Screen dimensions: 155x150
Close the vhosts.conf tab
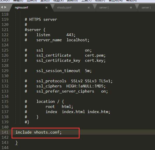89,8
